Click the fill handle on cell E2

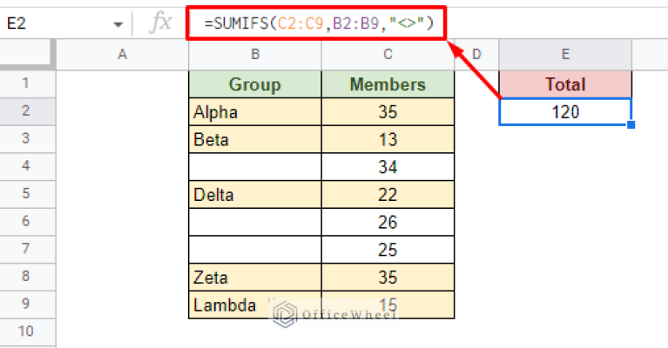pos(631,125)
